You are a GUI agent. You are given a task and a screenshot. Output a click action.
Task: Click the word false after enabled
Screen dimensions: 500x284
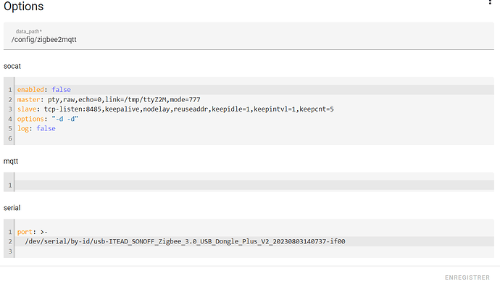61,90
